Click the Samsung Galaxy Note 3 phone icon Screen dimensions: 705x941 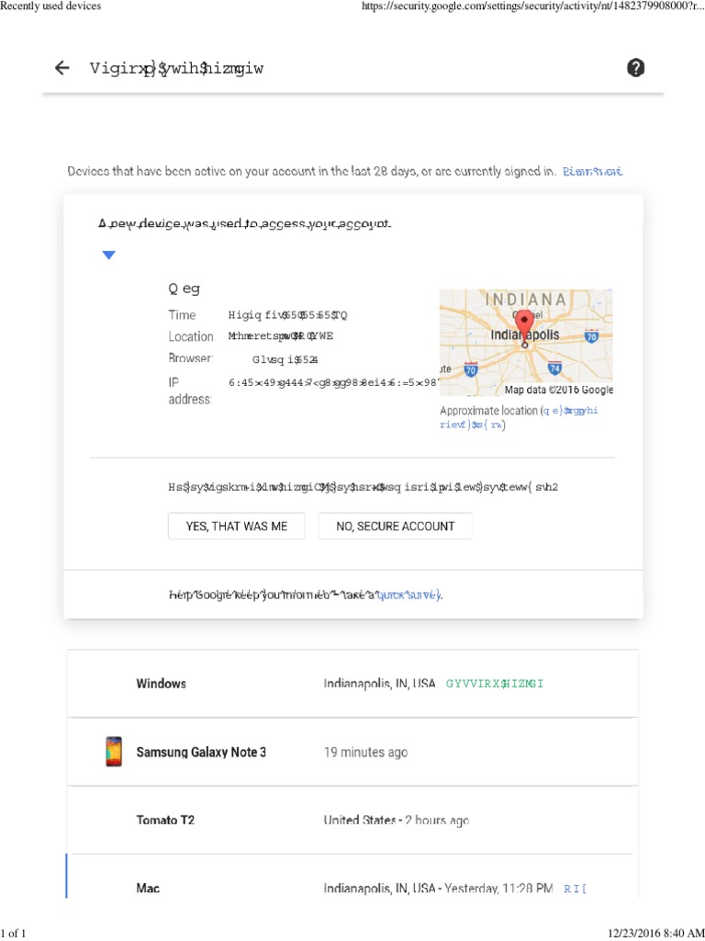pos(113,752)
